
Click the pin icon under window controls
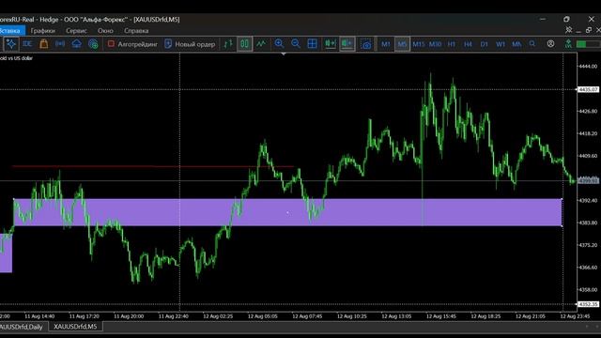(569, 30)
